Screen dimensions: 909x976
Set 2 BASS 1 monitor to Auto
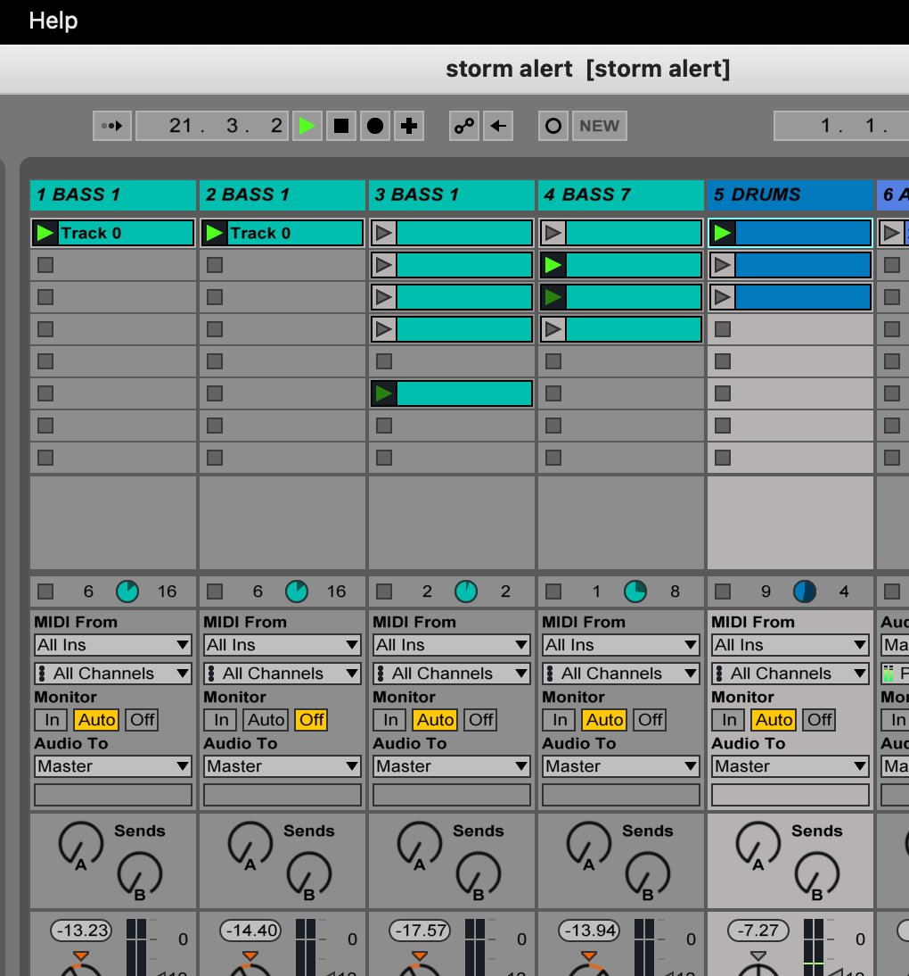pos(266,720)
